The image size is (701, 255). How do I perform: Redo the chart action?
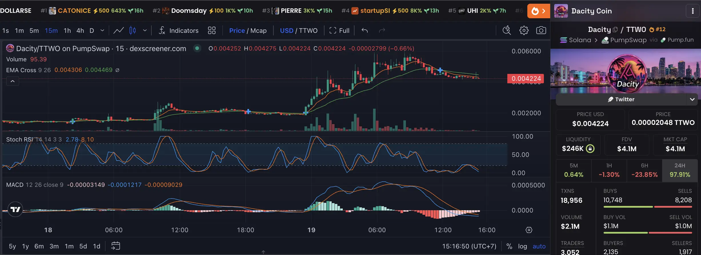[382, 31]
